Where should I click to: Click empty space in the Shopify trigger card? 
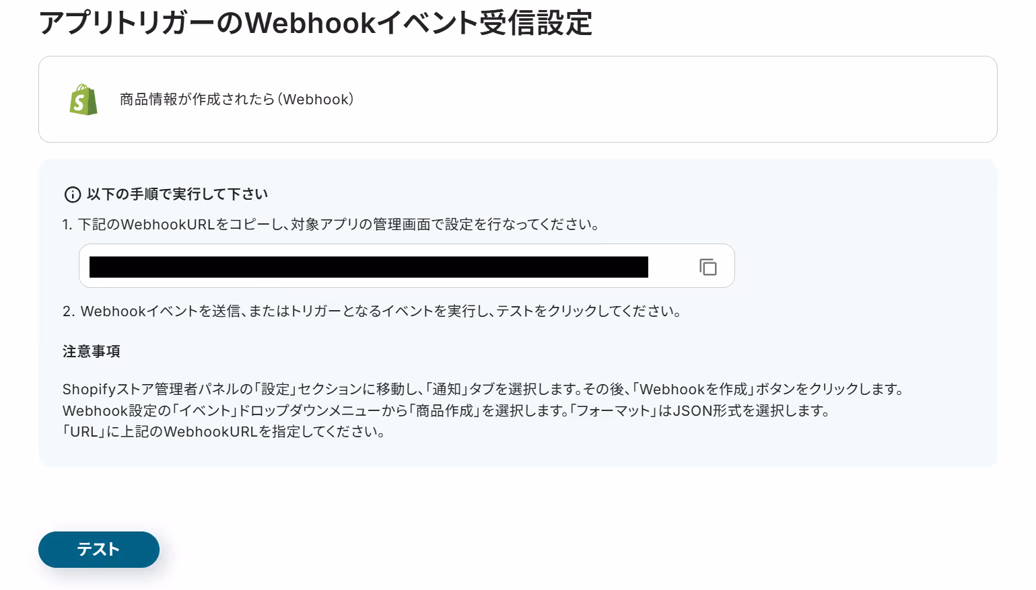[673, 100]
